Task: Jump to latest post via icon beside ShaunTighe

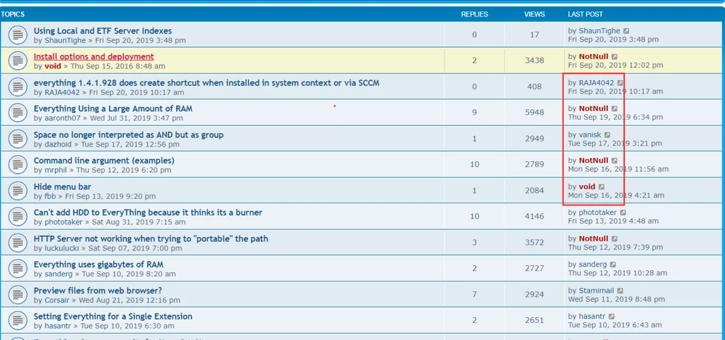Action: click(627, 31)
